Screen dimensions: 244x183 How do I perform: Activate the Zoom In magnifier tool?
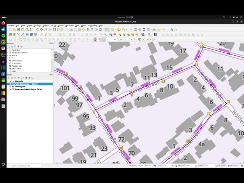pyautogui.click(x=46, y=30)
